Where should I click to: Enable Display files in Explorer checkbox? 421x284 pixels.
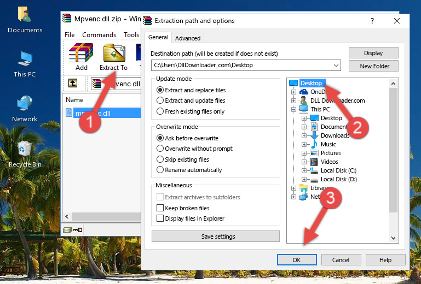coord(160,218)
